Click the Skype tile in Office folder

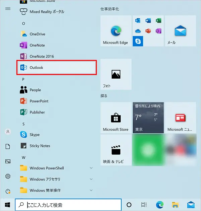click(138, 41)
